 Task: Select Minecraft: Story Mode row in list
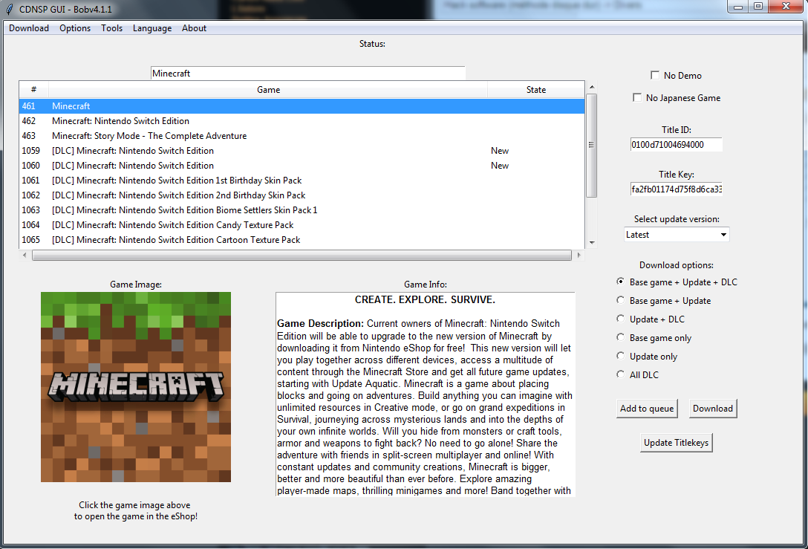tap(149, 136)
